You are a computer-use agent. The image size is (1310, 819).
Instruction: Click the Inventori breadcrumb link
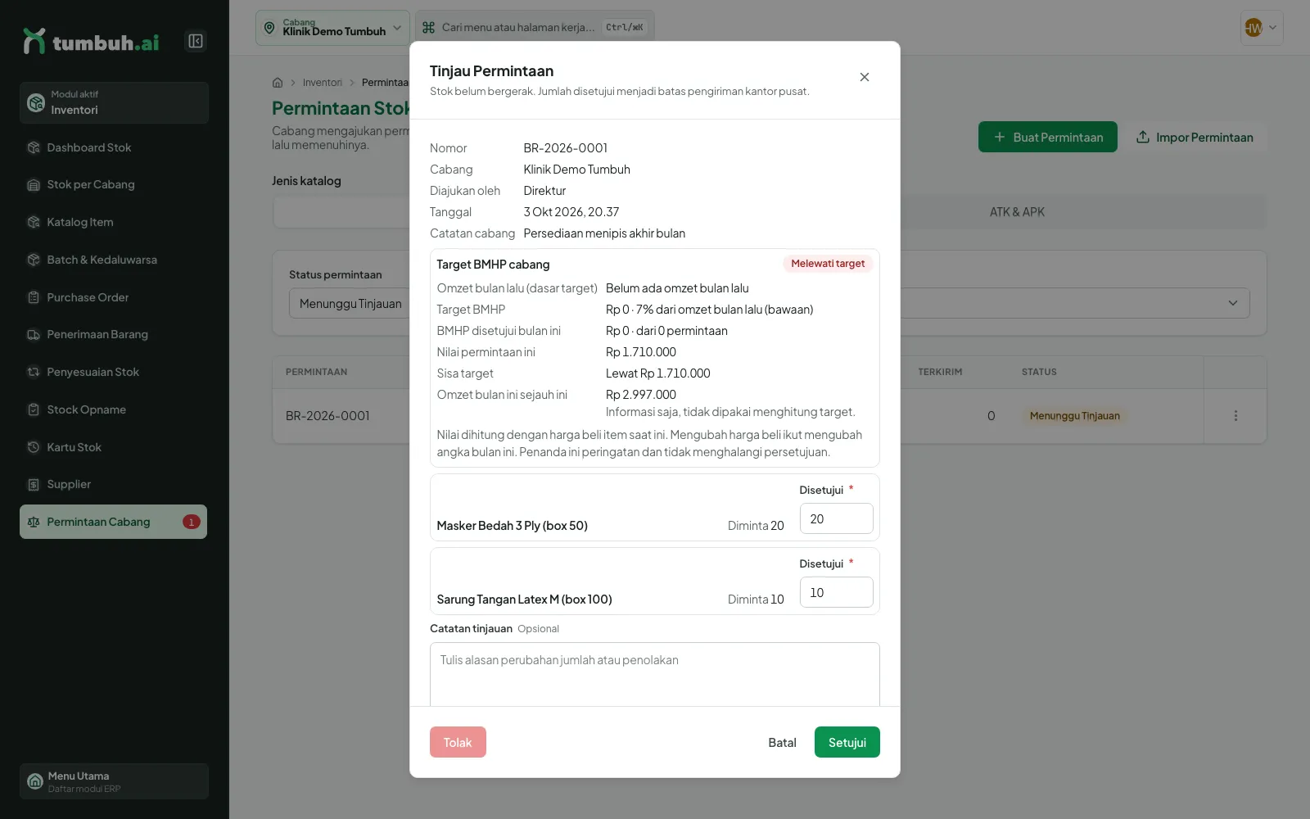[323, 83]
